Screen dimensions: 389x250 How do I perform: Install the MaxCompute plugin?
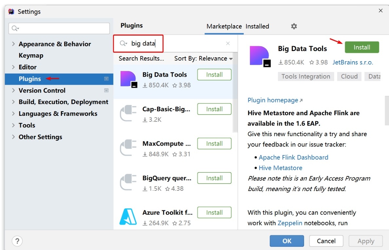point(214,143)
